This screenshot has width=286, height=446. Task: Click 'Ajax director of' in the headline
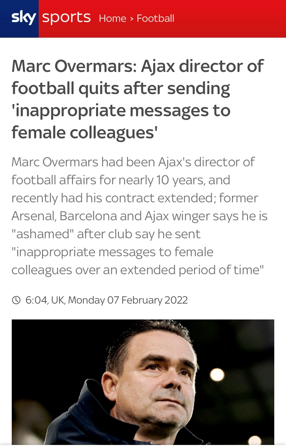point(202,66)
